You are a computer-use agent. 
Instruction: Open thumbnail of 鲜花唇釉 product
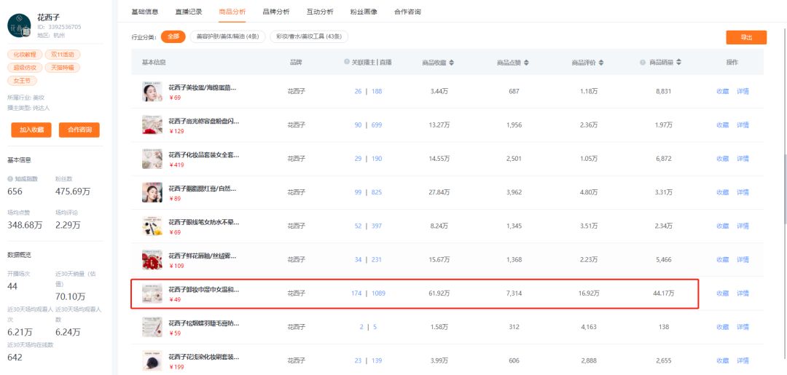(x=152, y=260)
